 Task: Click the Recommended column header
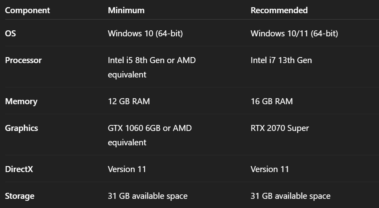[x=279, y=10]
